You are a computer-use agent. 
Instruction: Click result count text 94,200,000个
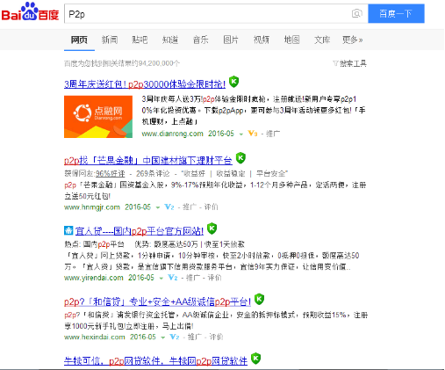tap(159, 63)
